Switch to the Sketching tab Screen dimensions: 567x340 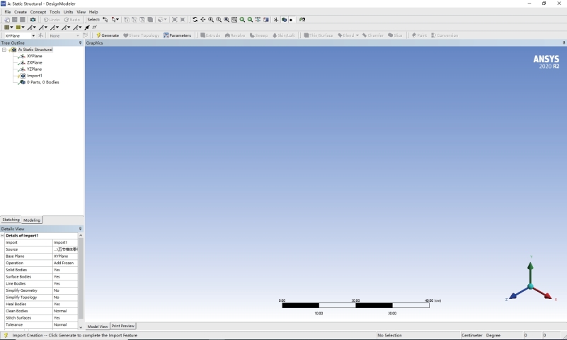click(11, 220)
